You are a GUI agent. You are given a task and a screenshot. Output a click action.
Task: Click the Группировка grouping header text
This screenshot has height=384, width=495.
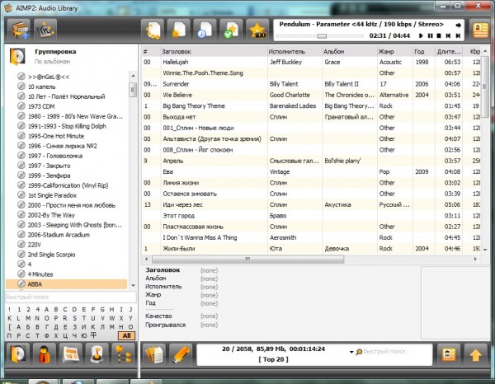55,52
